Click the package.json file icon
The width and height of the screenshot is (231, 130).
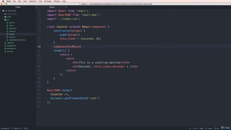tap(5, 46)
